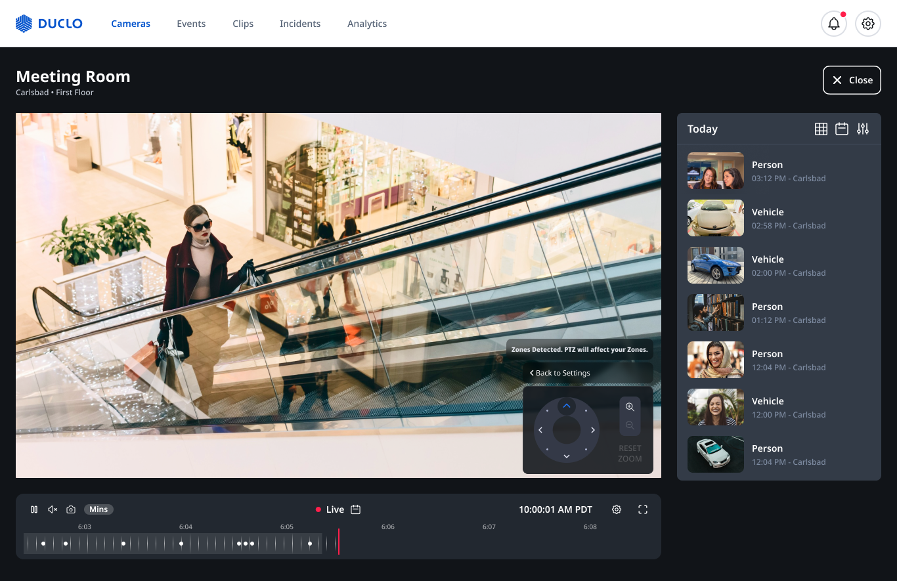This screenshot has width=897, height=581.
Task: Click the Today heading
Action: tap(703, 129)
